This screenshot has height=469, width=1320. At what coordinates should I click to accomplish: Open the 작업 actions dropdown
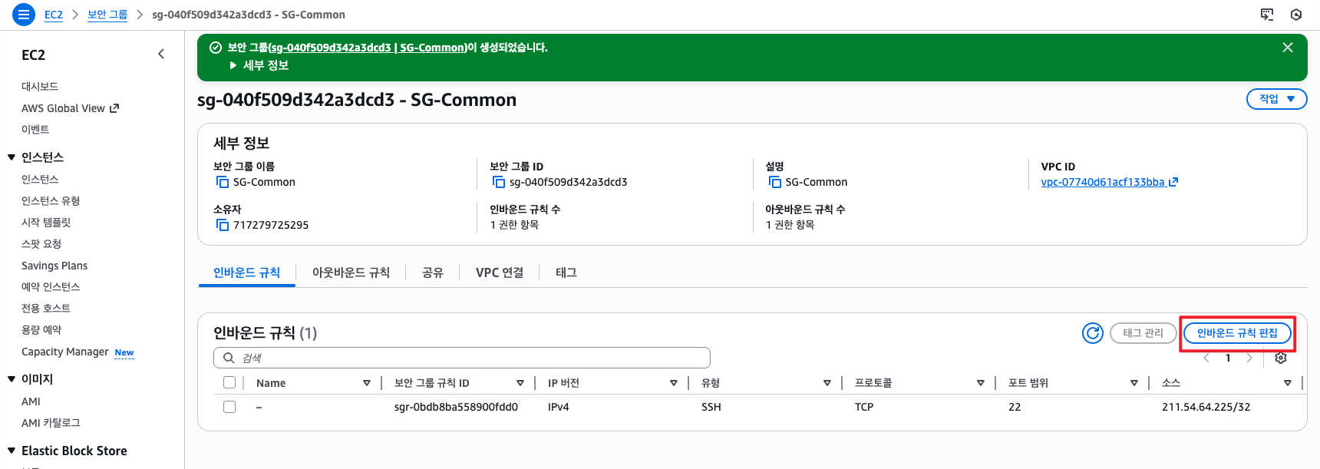1276,99
